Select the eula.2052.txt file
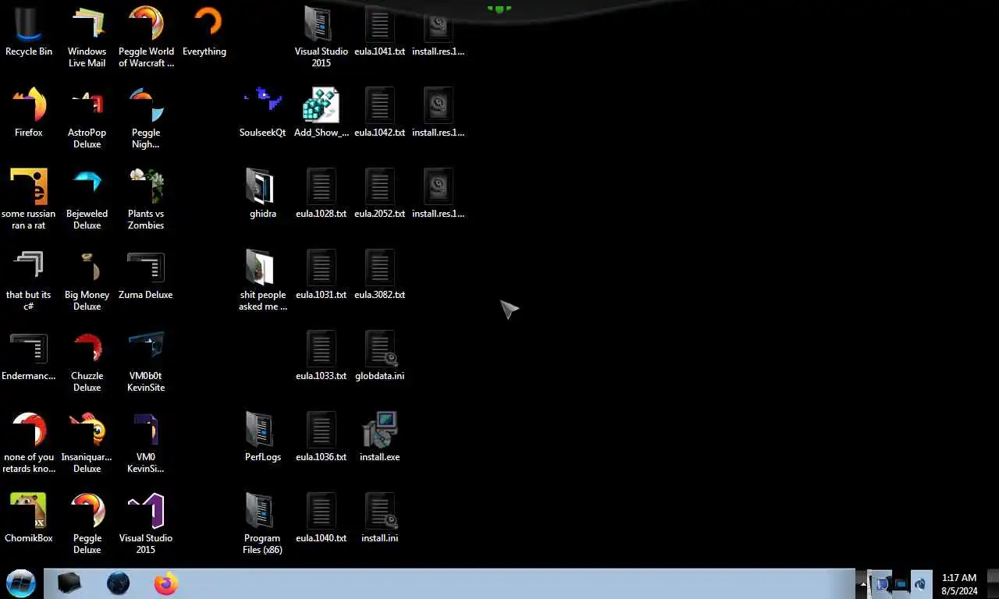 coord(380,193)
